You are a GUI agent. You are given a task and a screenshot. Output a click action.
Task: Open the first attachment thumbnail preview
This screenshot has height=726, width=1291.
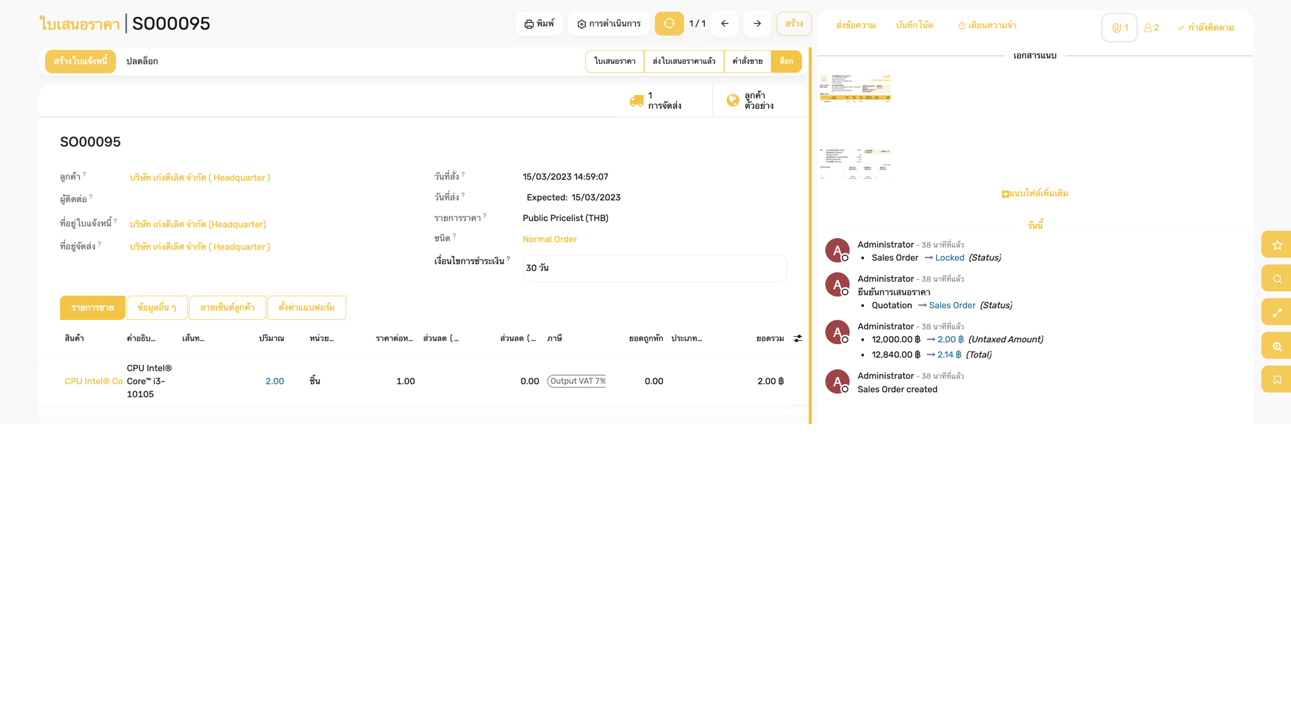click(x=855, y=88)
